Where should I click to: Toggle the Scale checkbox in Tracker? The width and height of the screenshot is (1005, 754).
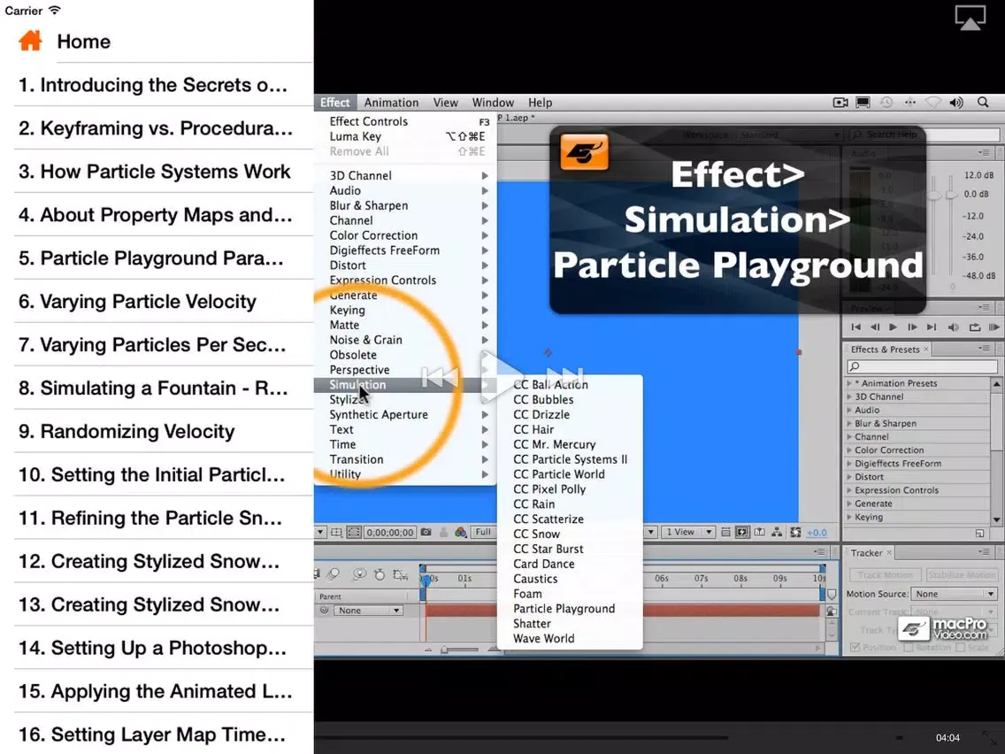960,648
